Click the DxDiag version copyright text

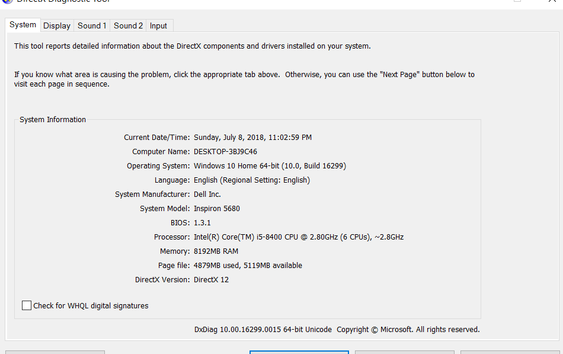[x=337, y=330]
